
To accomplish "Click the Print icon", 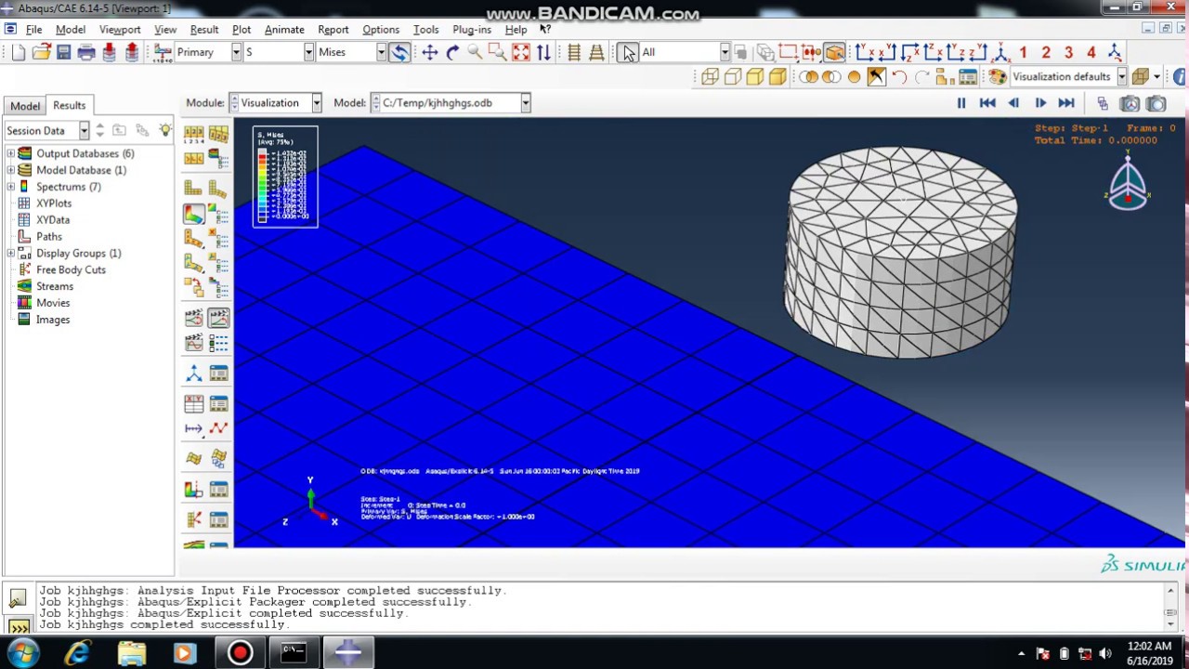I will pos(86,53).
